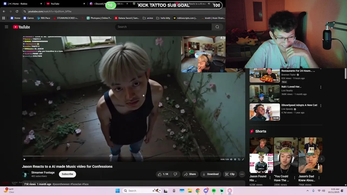The width and height of the screenshot is (347, 195).
Task: Open the YouTube hamburger guide menu
Action: point(7,27)
